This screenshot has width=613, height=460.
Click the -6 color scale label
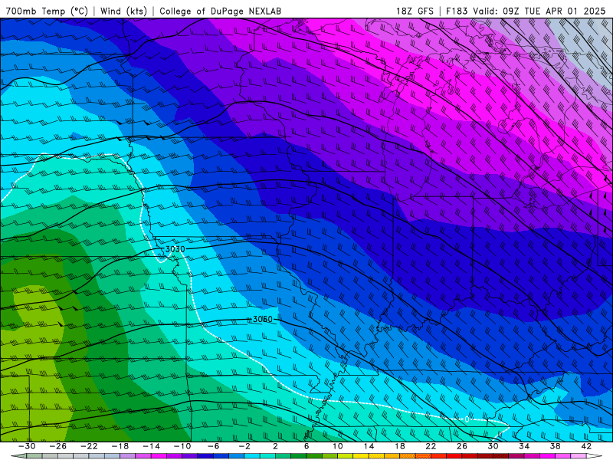(214, 446)
